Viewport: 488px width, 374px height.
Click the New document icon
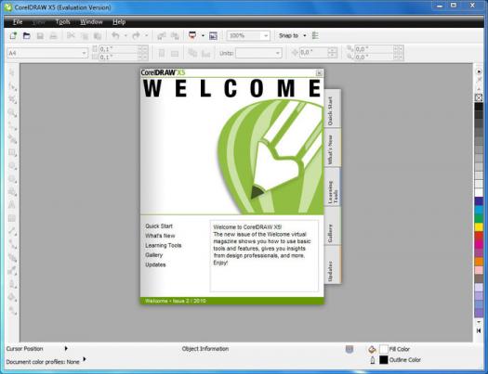(x=13, y=35)
